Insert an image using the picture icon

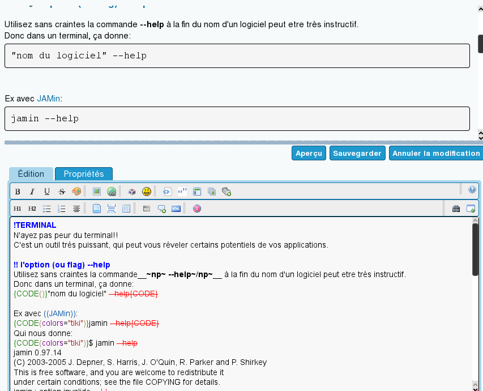(x=97, y=192)
